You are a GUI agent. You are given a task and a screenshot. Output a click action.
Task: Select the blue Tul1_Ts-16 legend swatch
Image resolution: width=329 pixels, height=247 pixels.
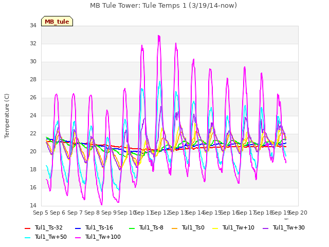coord(78,228)
